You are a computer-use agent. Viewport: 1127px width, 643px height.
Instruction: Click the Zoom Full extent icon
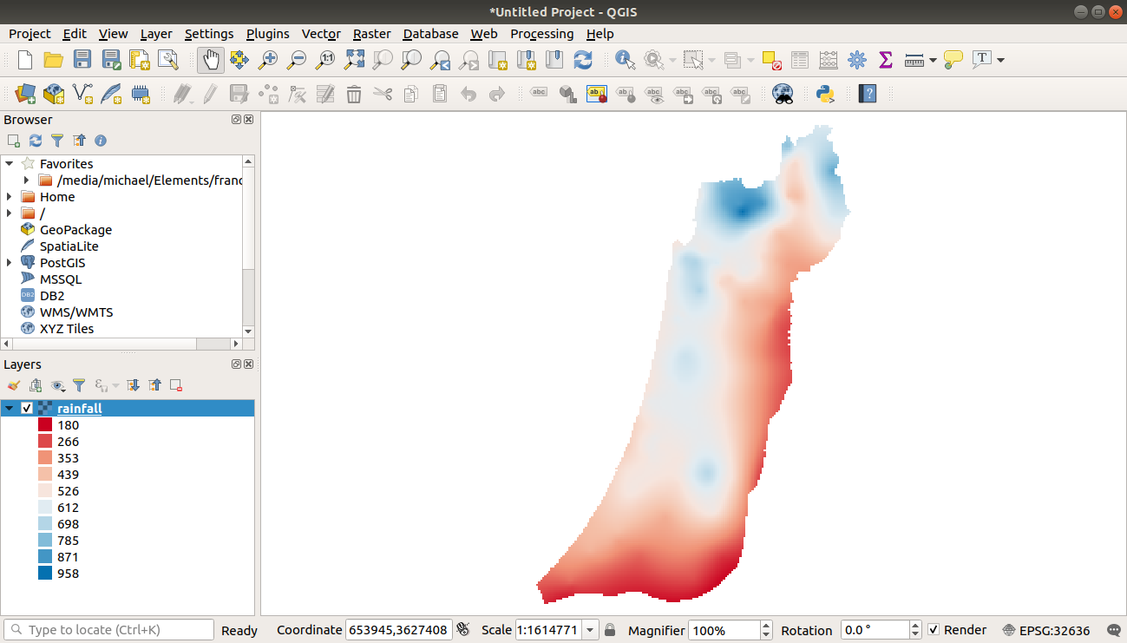pos(354,60)
